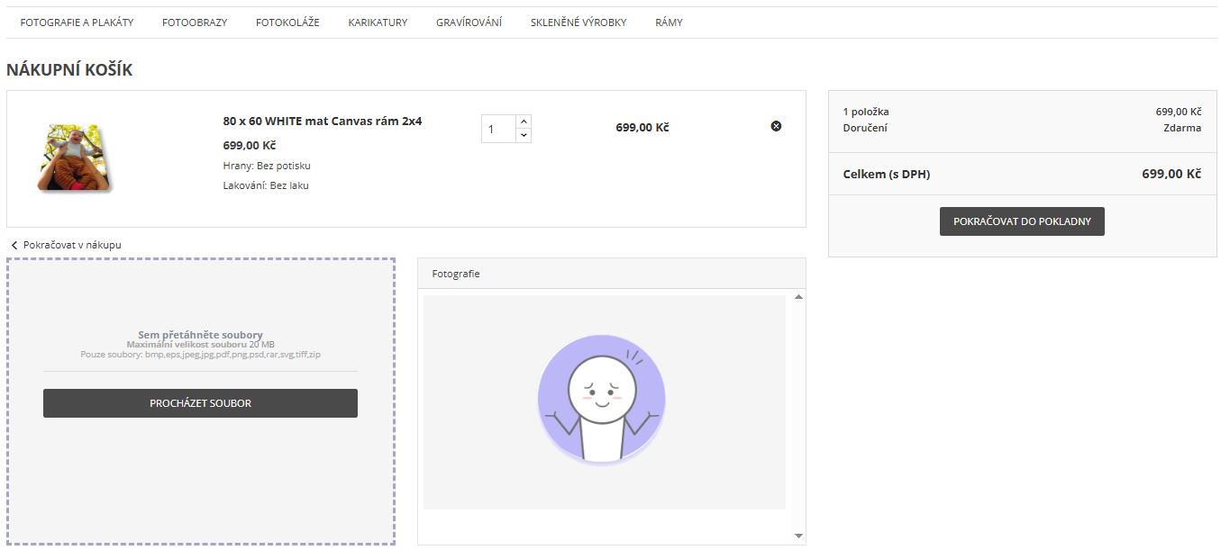Click the Procházet soubor button
Image resolution: width=1230 pixels, height=559 pixels.
(200, 403)
